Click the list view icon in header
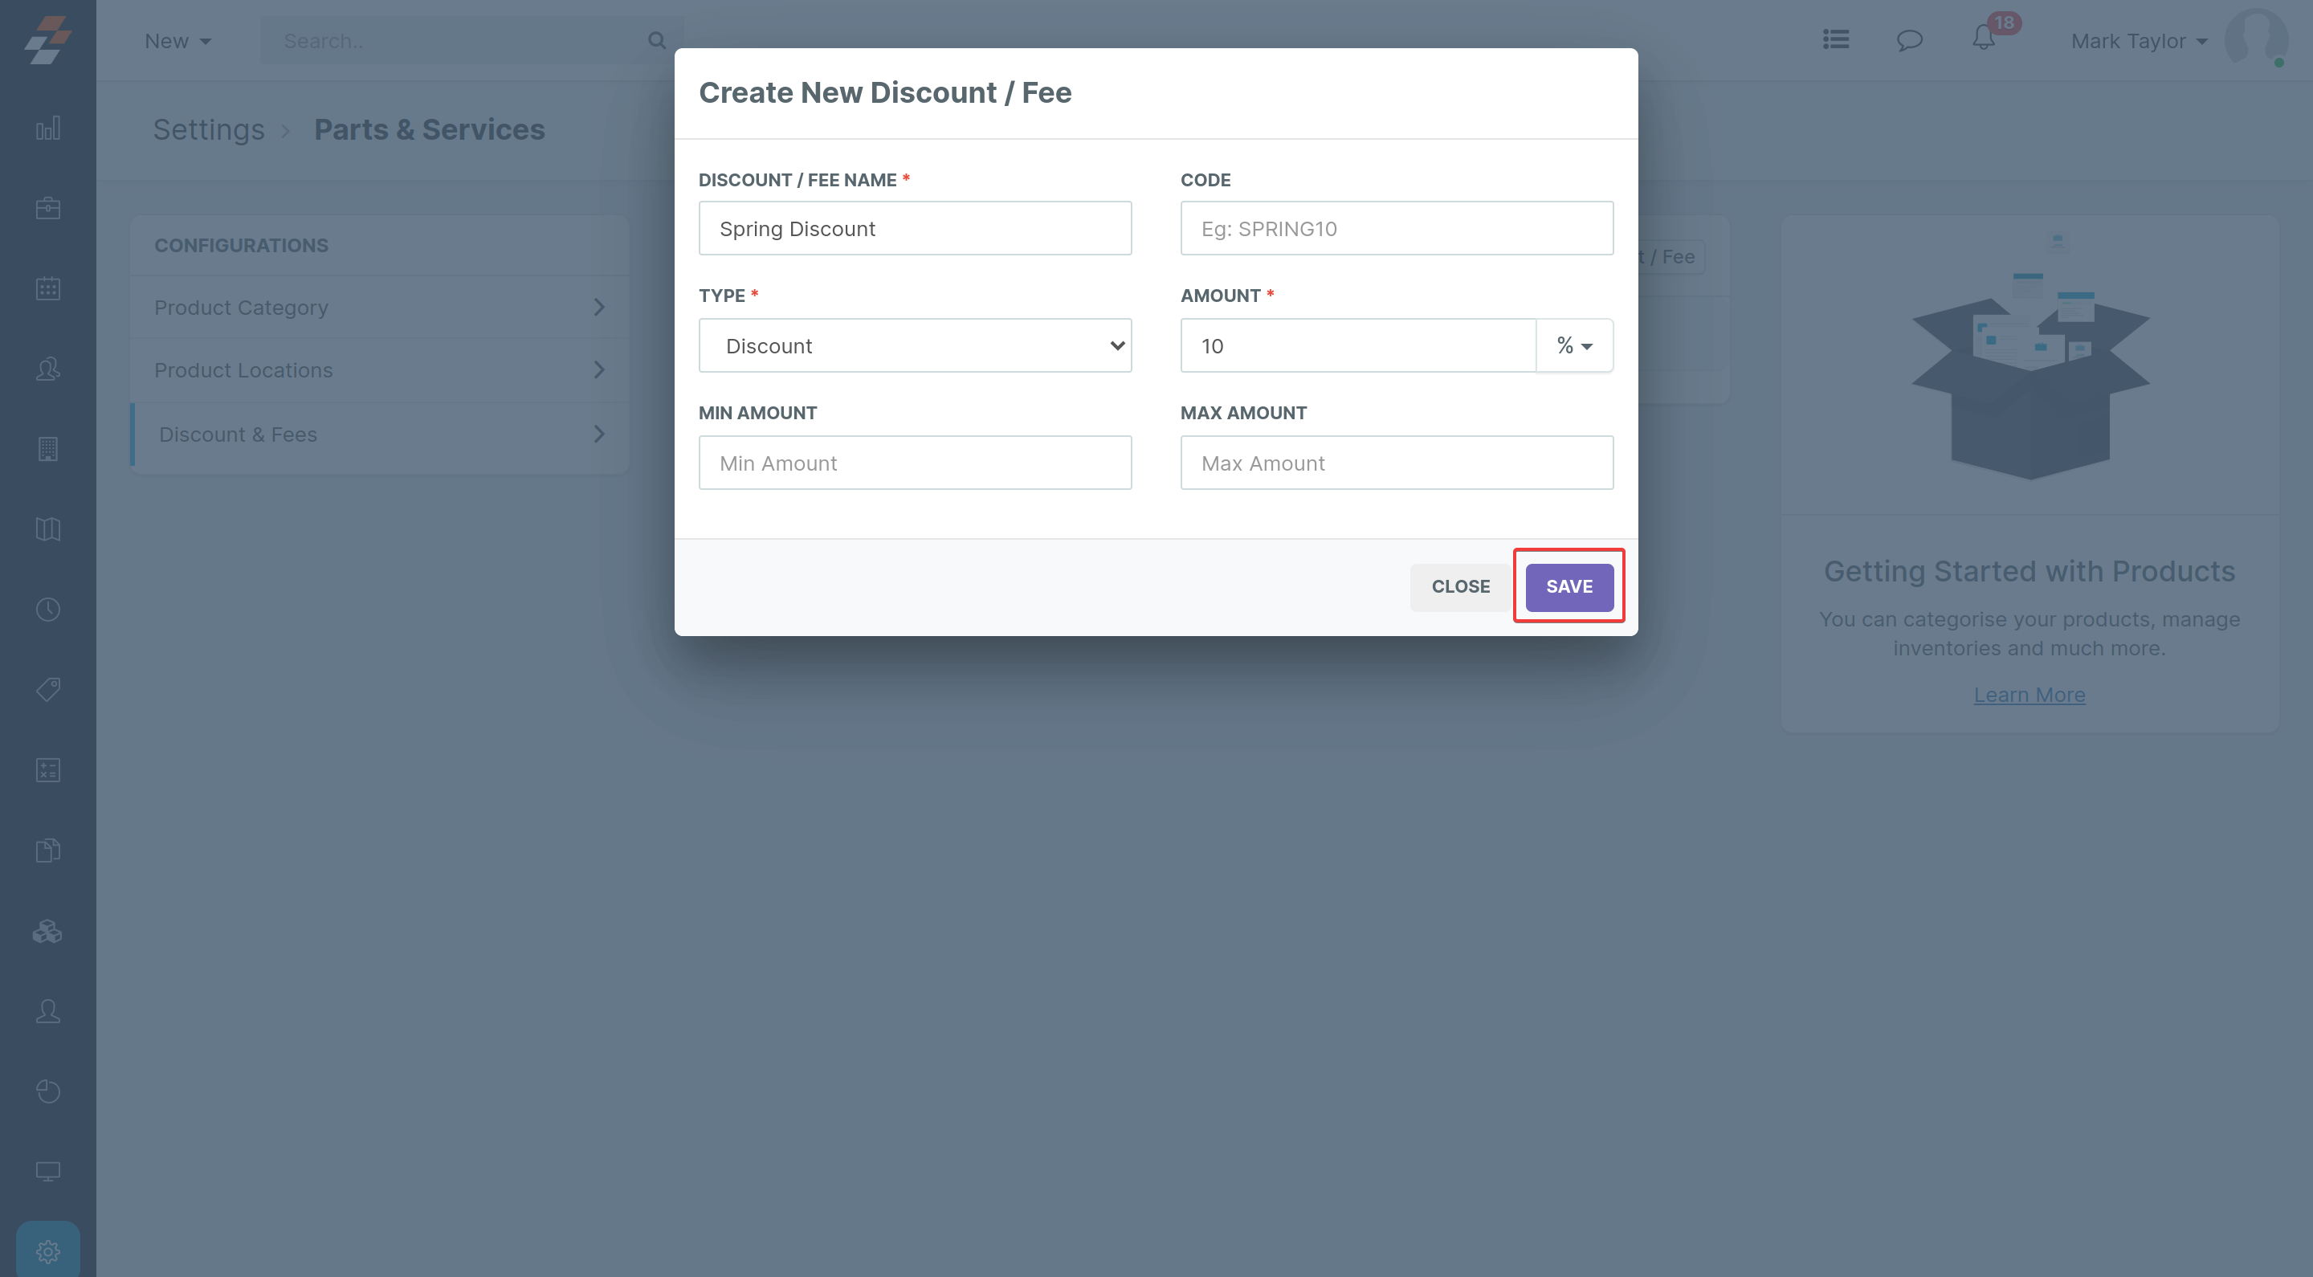 pos(1835,39)
